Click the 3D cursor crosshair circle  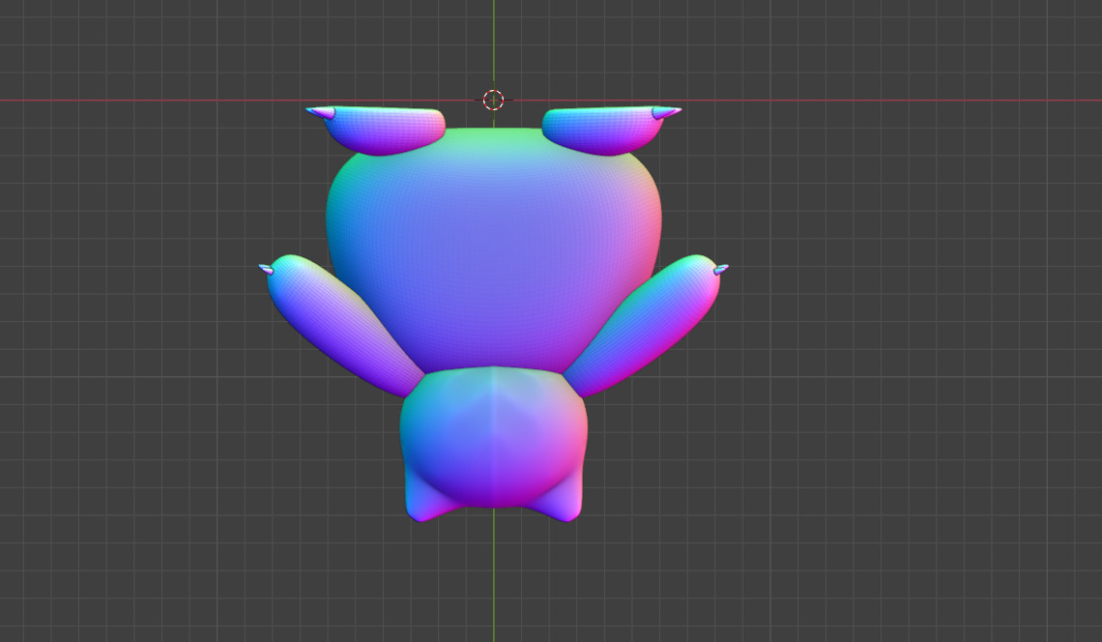point(493,100)
